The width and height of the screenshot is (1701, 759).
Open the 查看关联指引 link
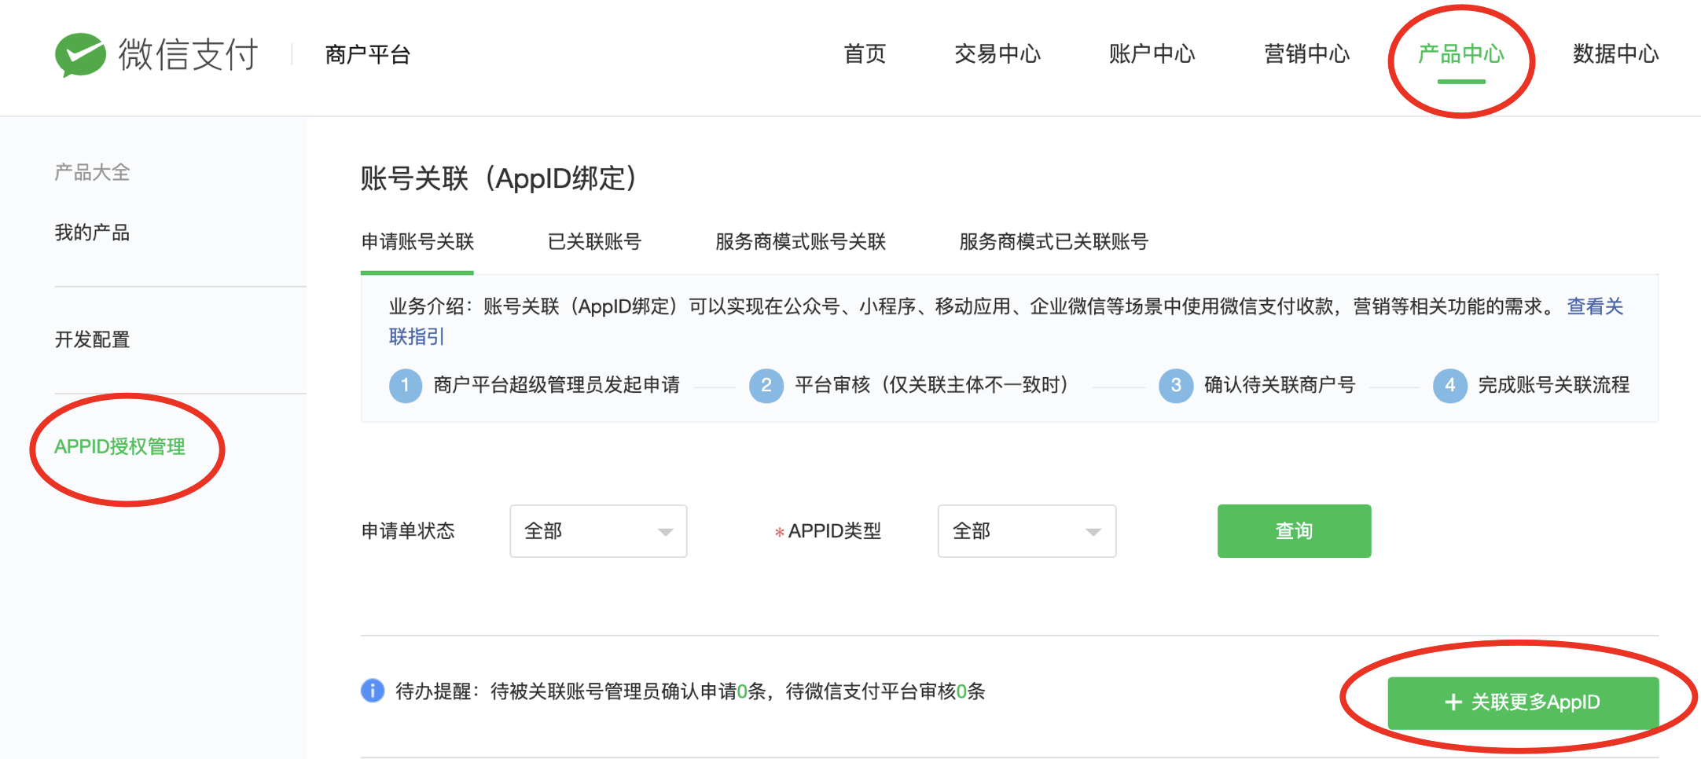1595,306
